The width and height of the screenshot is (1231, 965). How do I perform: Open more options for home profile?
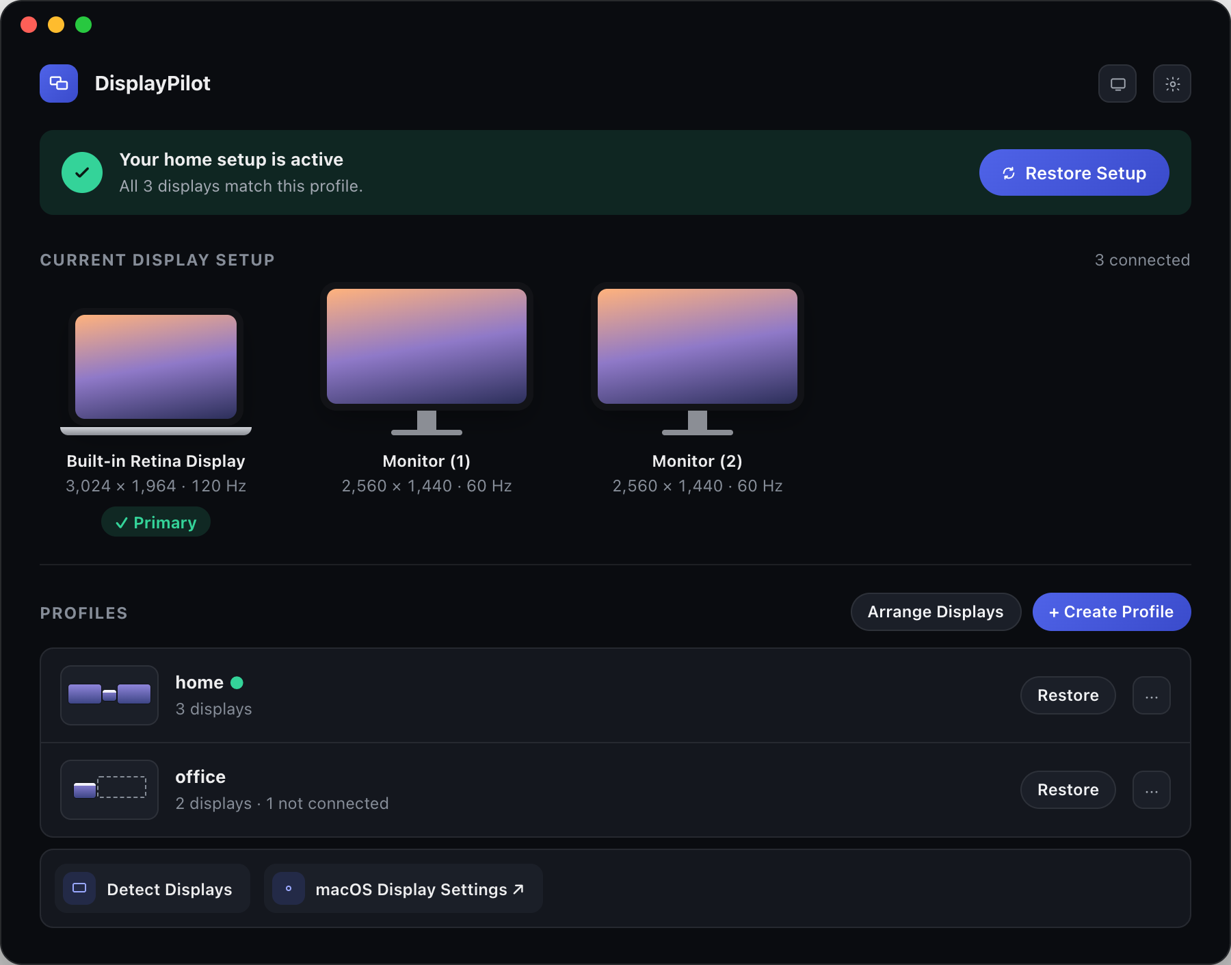pos(1152,695)
